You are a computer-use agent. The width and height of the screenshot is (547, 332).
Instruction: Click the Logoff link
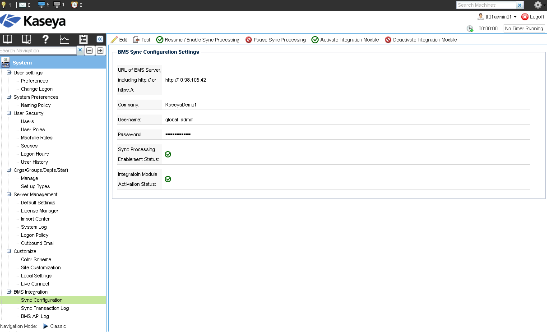[x=537, y=17]
